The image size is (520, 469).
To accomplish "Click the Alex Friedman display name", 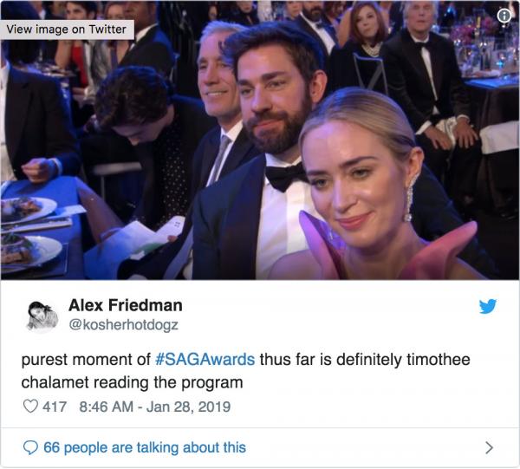I will (x=126, y=305).
